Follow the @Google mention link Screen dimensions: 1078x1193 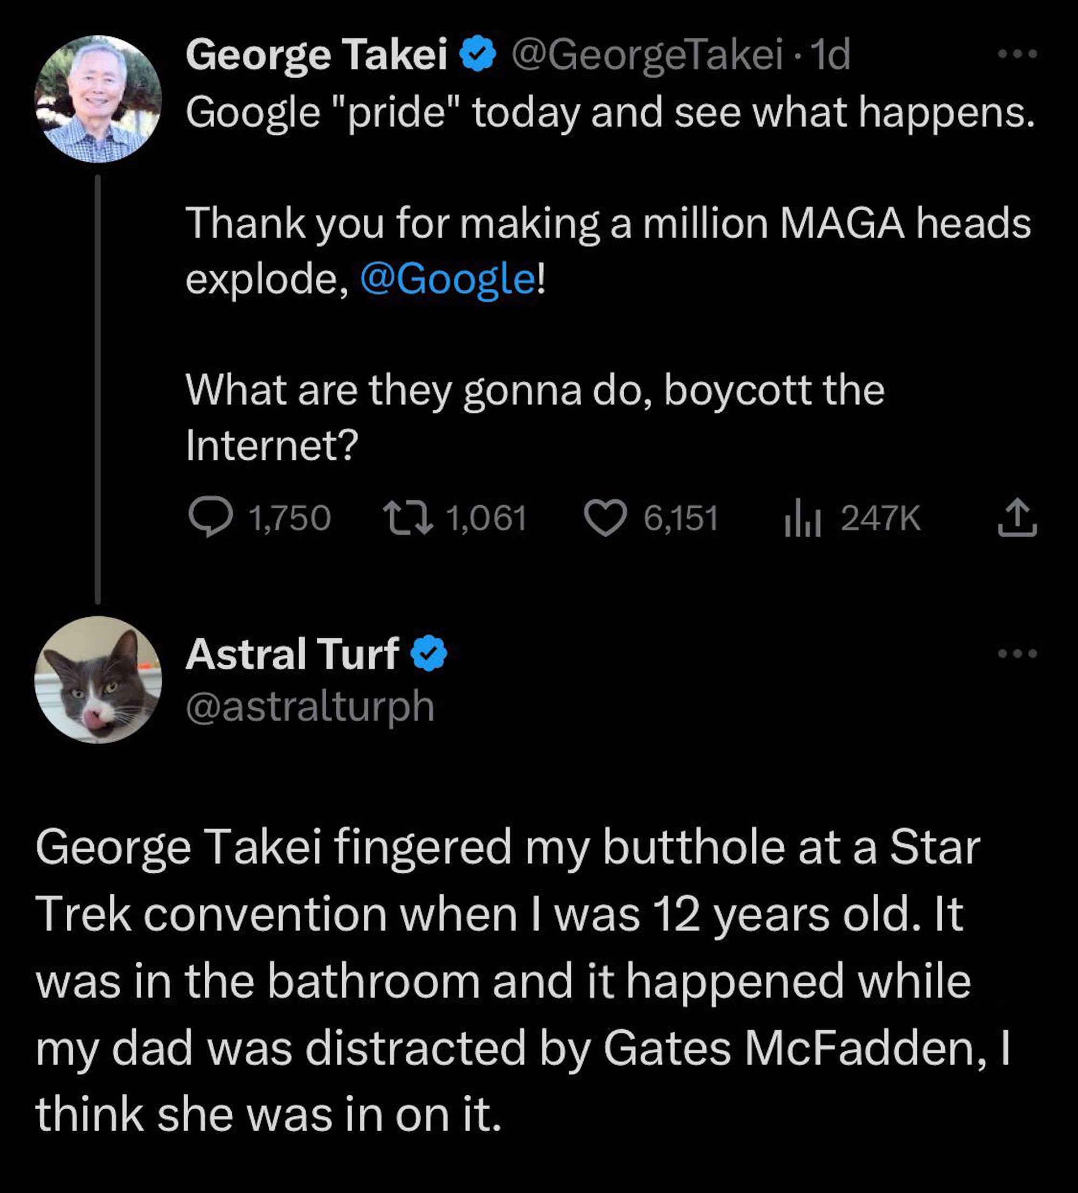pyautogui.click(x=447, y=278)
